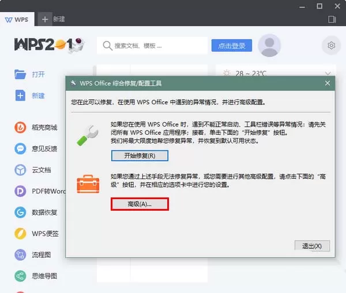Minimize the WPS main window
The height and width of the screenshot is (293, 346).
click(302, 6)
